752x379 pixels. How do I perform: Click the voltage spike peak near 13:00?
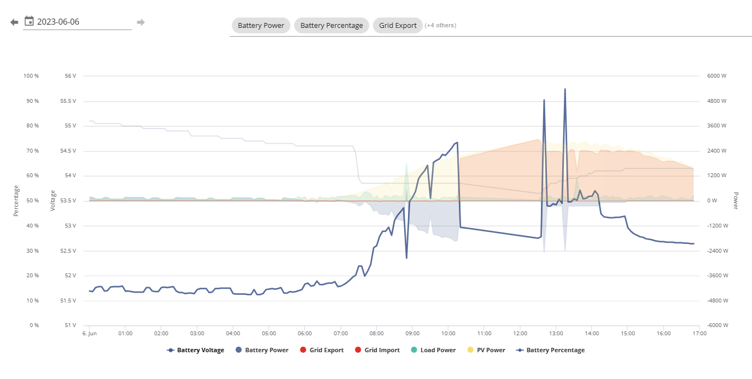565,89
